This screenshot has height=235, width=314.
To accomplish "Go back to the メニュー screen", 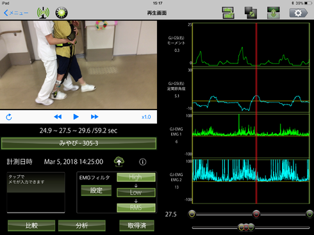I will click(16, 13).
